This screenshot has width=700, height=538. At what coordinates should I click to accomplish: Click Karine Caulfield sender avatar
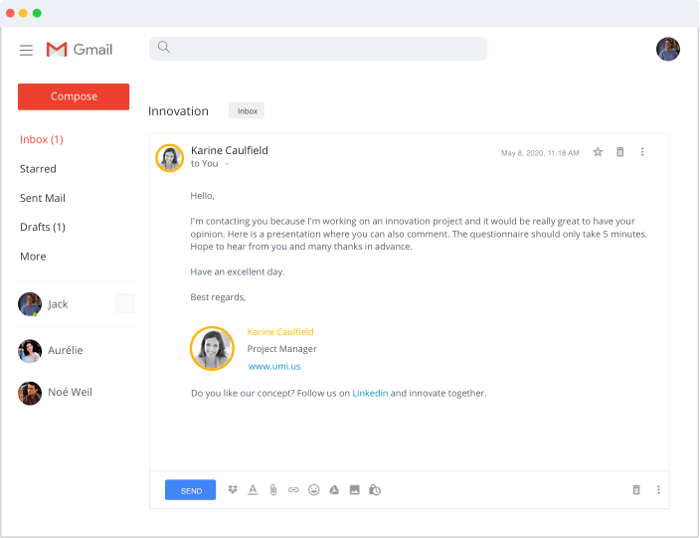pos(170,158)
